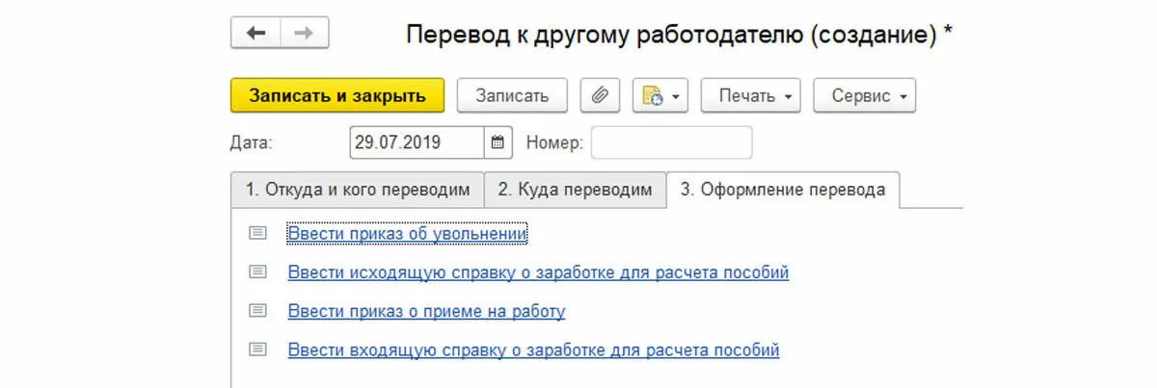This screenshot has height=388, width=1157.
Task: Click document icon beside incoming earnings certificate
Action: (x=257, y=350)
